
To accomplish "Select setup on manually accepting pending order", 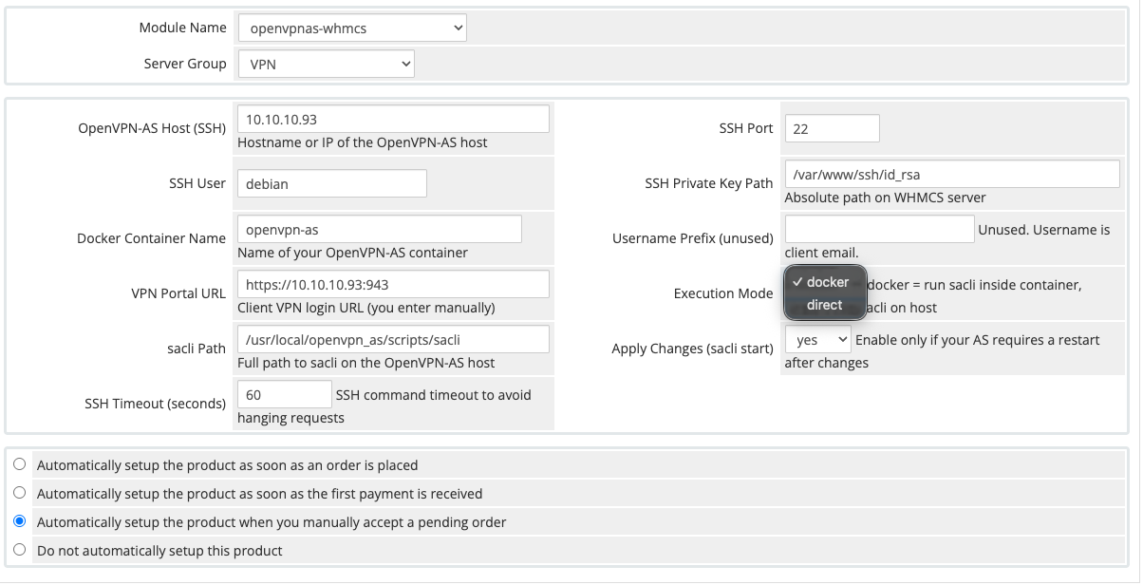I will point(20,522).
